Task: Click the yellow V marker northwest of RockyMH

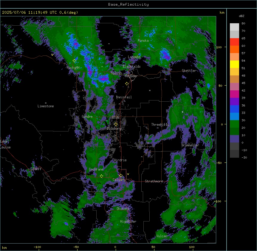Action: (52, 55)
